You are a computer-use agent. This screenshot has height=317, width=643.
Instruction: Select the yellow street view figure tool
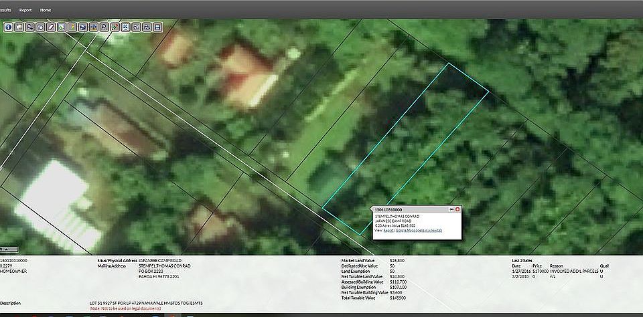tap(72, 27)
